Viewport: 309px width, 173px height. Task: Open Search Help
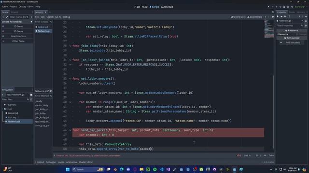[254, 17]
